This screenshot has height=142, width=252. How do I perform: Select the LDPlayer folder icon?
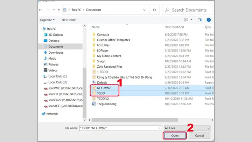(94, 50)
